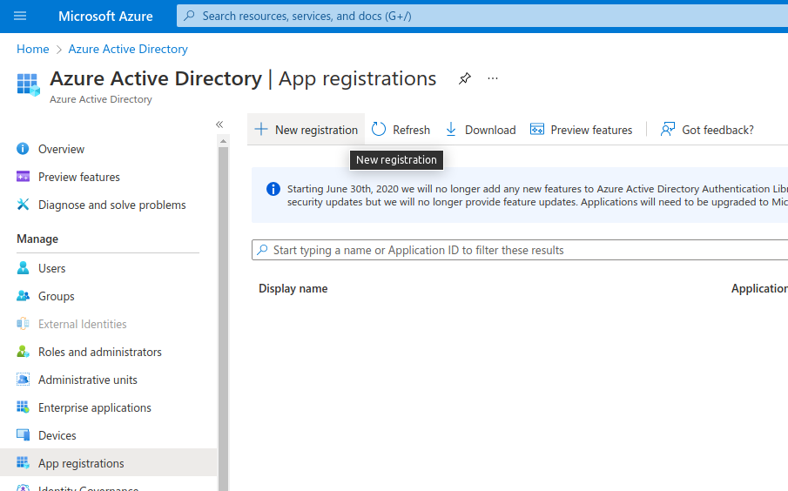Collapse the left sidebar with double chevron
Image resolution: width=788 pixels, height=491 pixels.
[219, 125]
